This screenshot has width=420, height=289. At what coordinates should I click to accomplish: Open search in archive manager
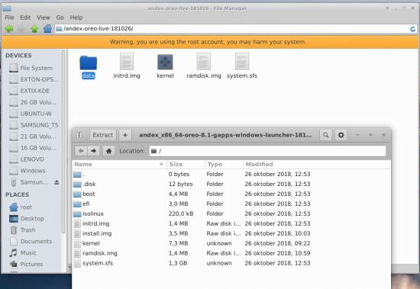point(326,135)
